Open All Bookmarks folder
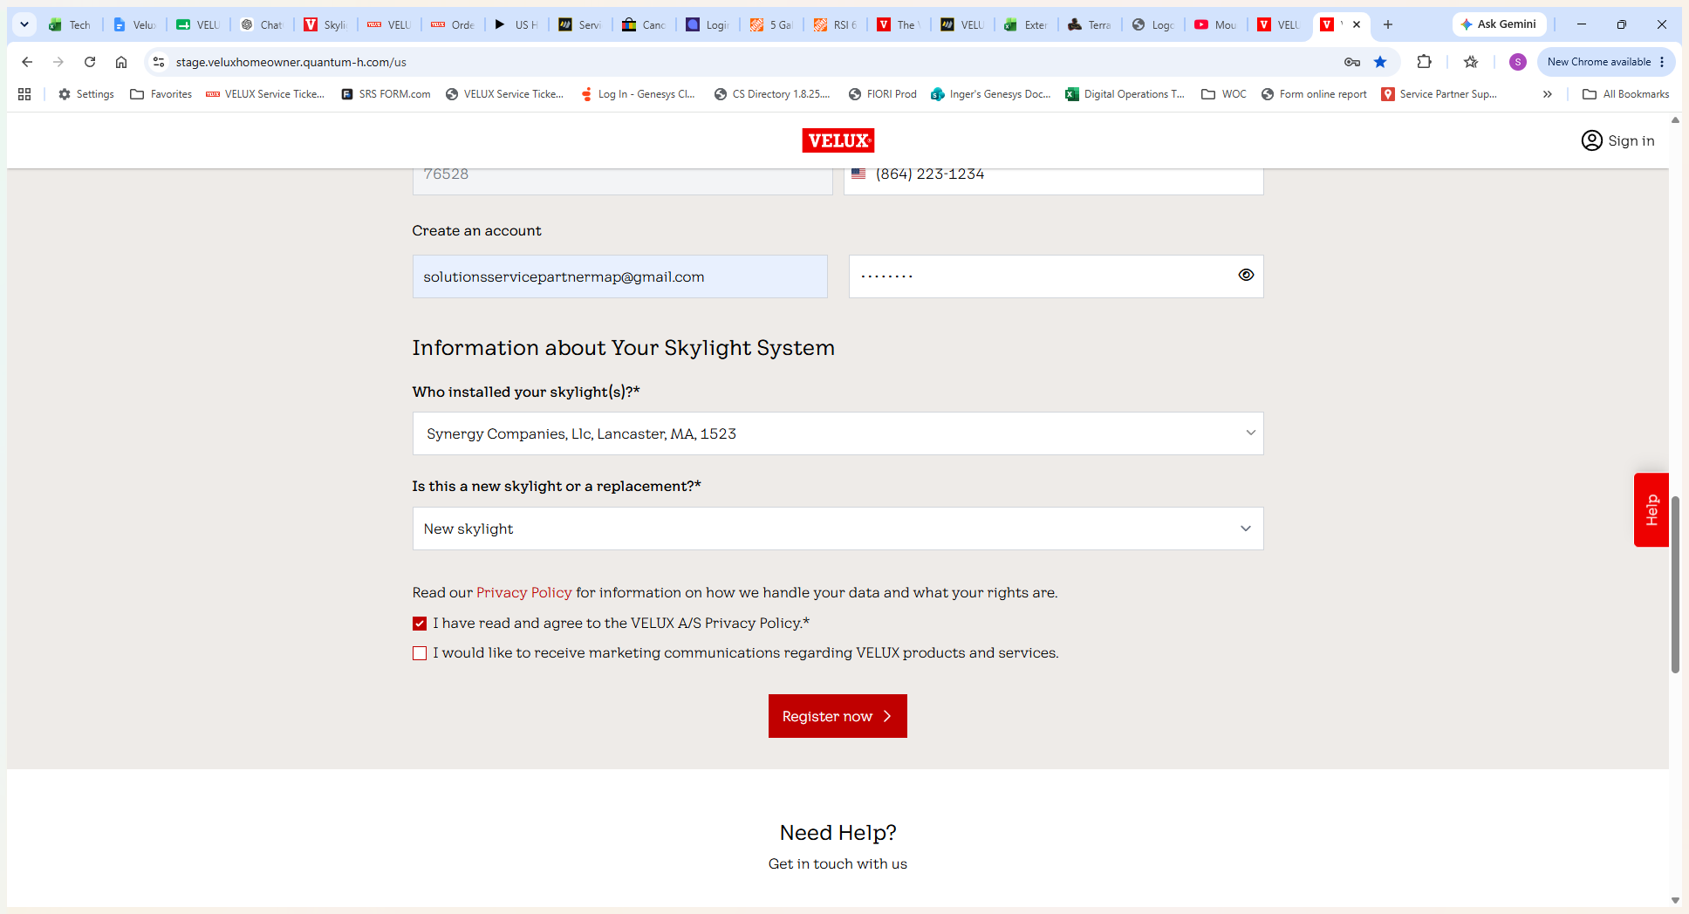 (x=1625, y=94)
